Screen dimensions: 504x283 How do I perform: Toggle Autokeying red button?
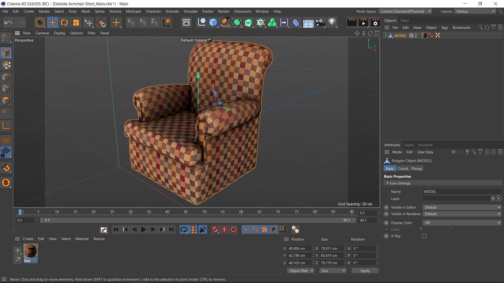pyautogui.click(x=224, y=230)
